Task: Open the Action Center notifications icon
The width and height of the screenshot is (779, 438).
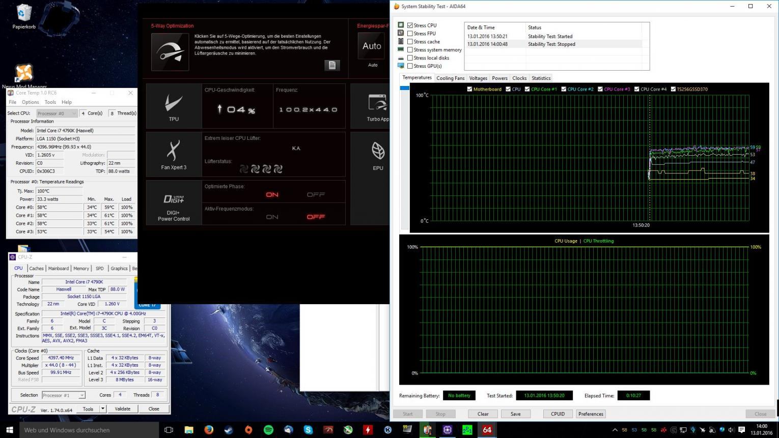Action: (742, 430)
